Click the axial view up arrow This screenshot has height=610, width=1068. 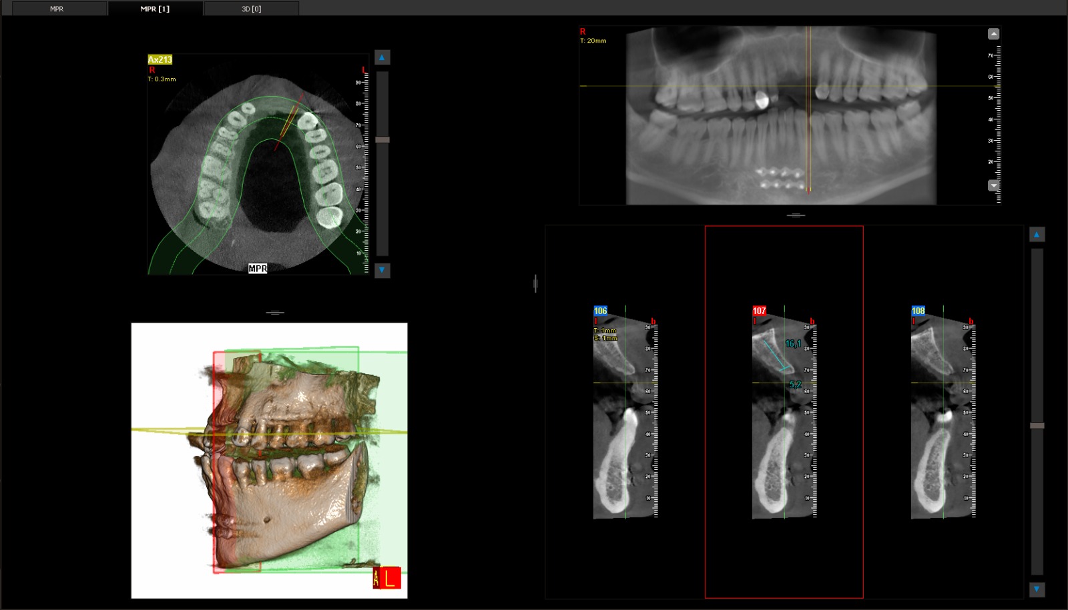coord(382,57)
